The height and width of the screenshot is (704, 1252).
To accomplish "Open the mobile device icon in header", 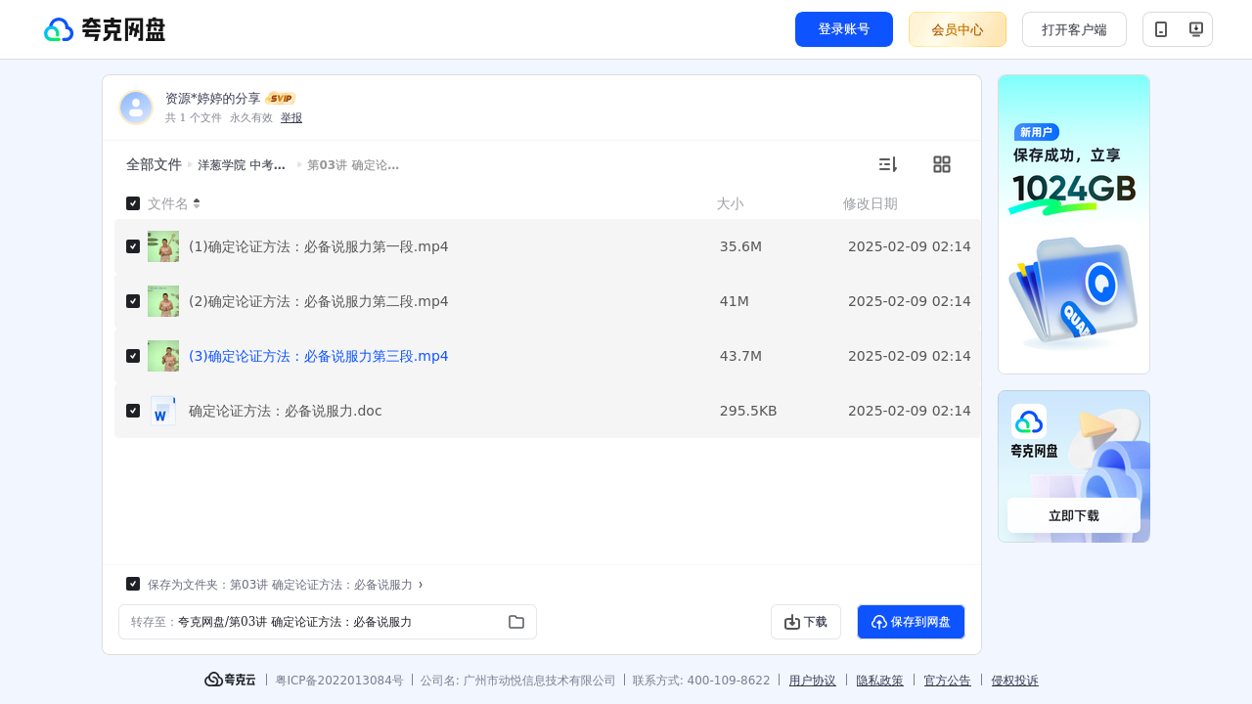I will click(x=1161, y=29).
